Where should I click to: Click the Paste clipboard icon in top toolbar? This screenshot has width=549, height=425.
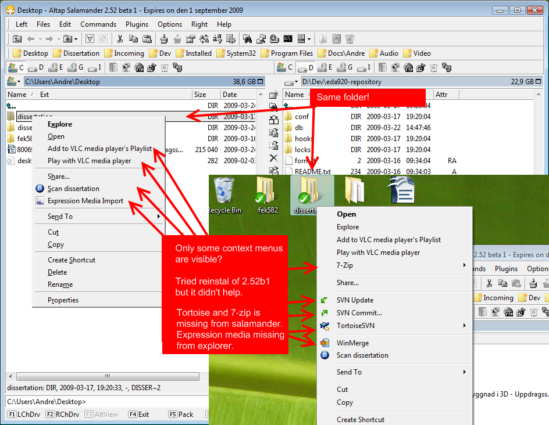[x=147, y=39]
